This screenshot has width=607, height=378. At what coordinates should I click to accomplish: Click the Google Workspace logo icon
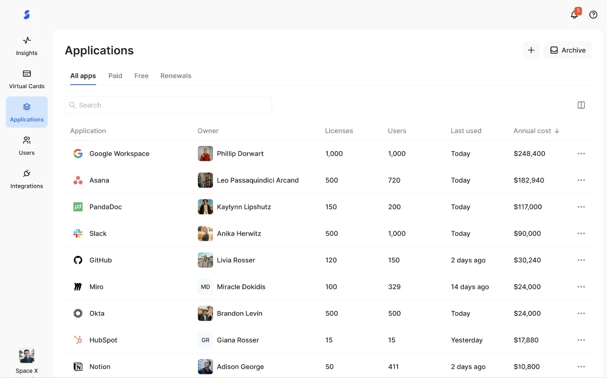pos(78,153)
